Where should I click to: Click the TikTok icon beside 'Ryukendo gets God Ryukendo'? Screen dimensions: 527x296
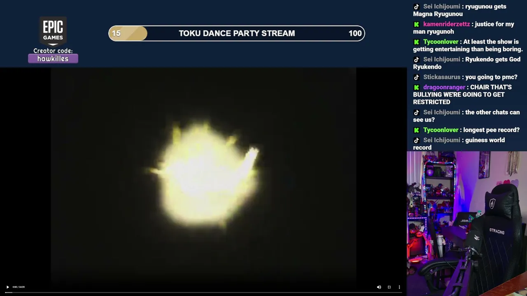[x=416, y=60]
